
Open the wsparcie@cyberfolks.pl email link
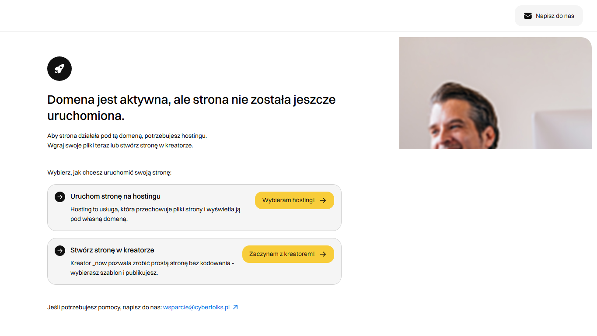(x=196, y=308)
